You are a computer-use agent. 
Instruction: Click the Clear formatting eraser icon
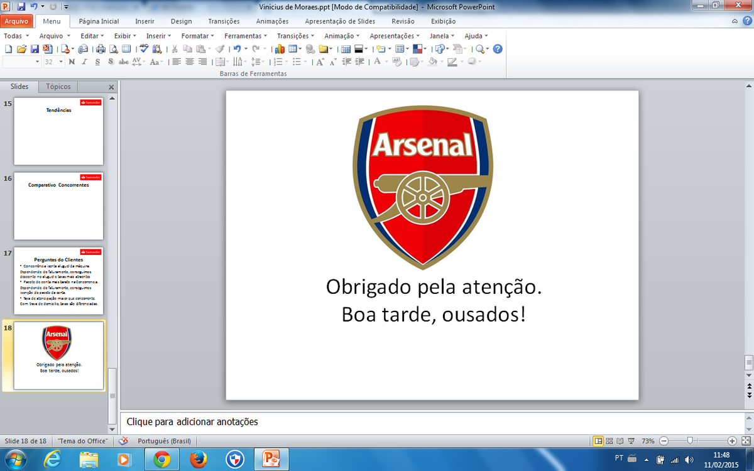(x=396, y=62)
